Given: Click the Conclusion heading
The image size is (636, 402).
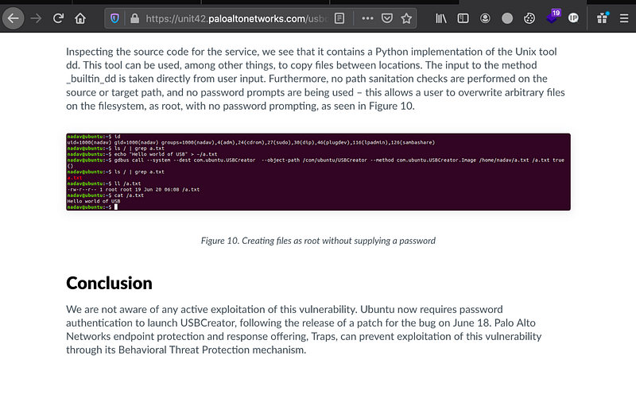Looking at the screenshot, I should click(109, 284).
